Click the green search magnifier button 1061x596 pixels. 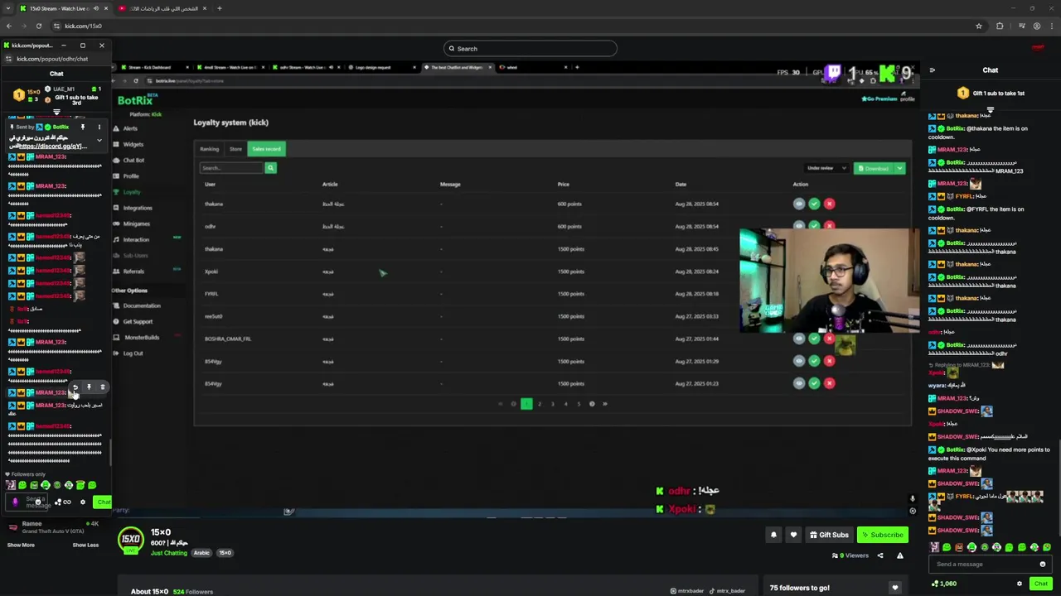point(270,168)
